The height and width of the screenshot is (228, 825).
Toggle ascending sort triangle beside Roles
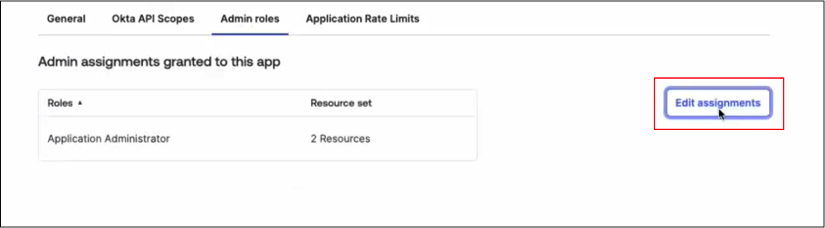coord(80,103)
